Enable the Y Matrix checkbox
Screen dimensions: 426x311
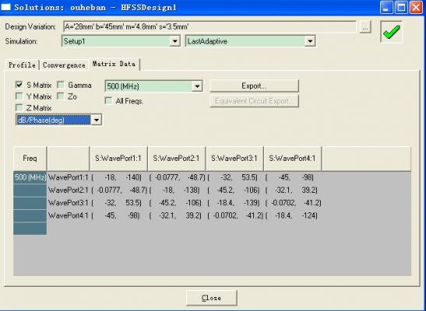point(19,96)
